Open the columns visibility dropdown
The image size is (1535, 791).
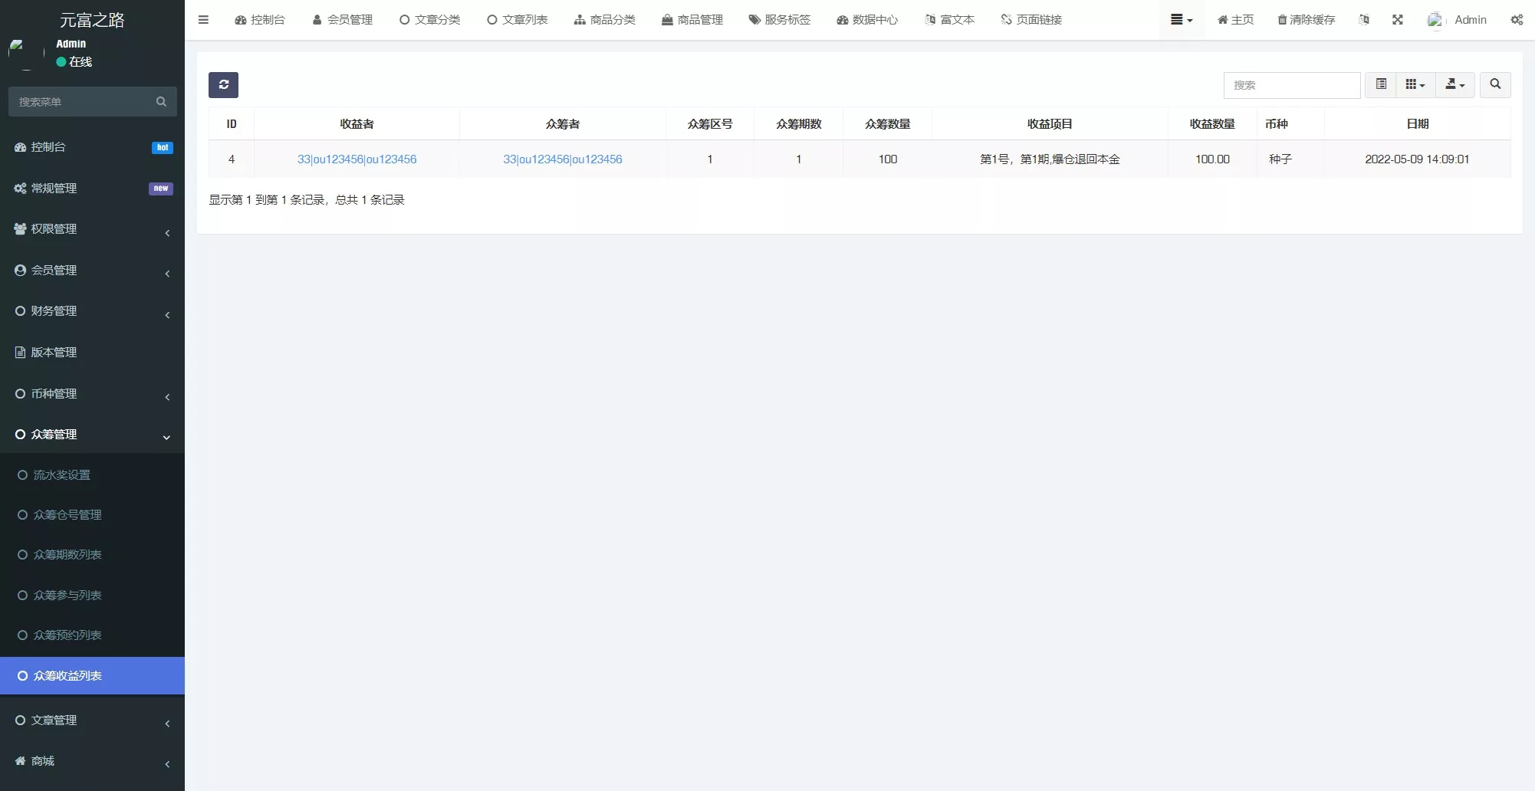(1415, 85)
